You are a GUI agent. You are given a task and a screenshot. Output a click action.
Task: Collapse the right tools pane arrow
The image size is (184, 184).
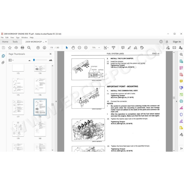coord(176,101)
